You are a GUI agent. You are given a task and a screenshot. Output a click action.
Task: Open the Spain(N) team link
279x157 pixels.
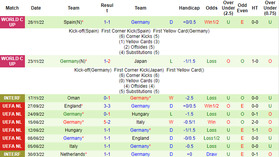73,22
